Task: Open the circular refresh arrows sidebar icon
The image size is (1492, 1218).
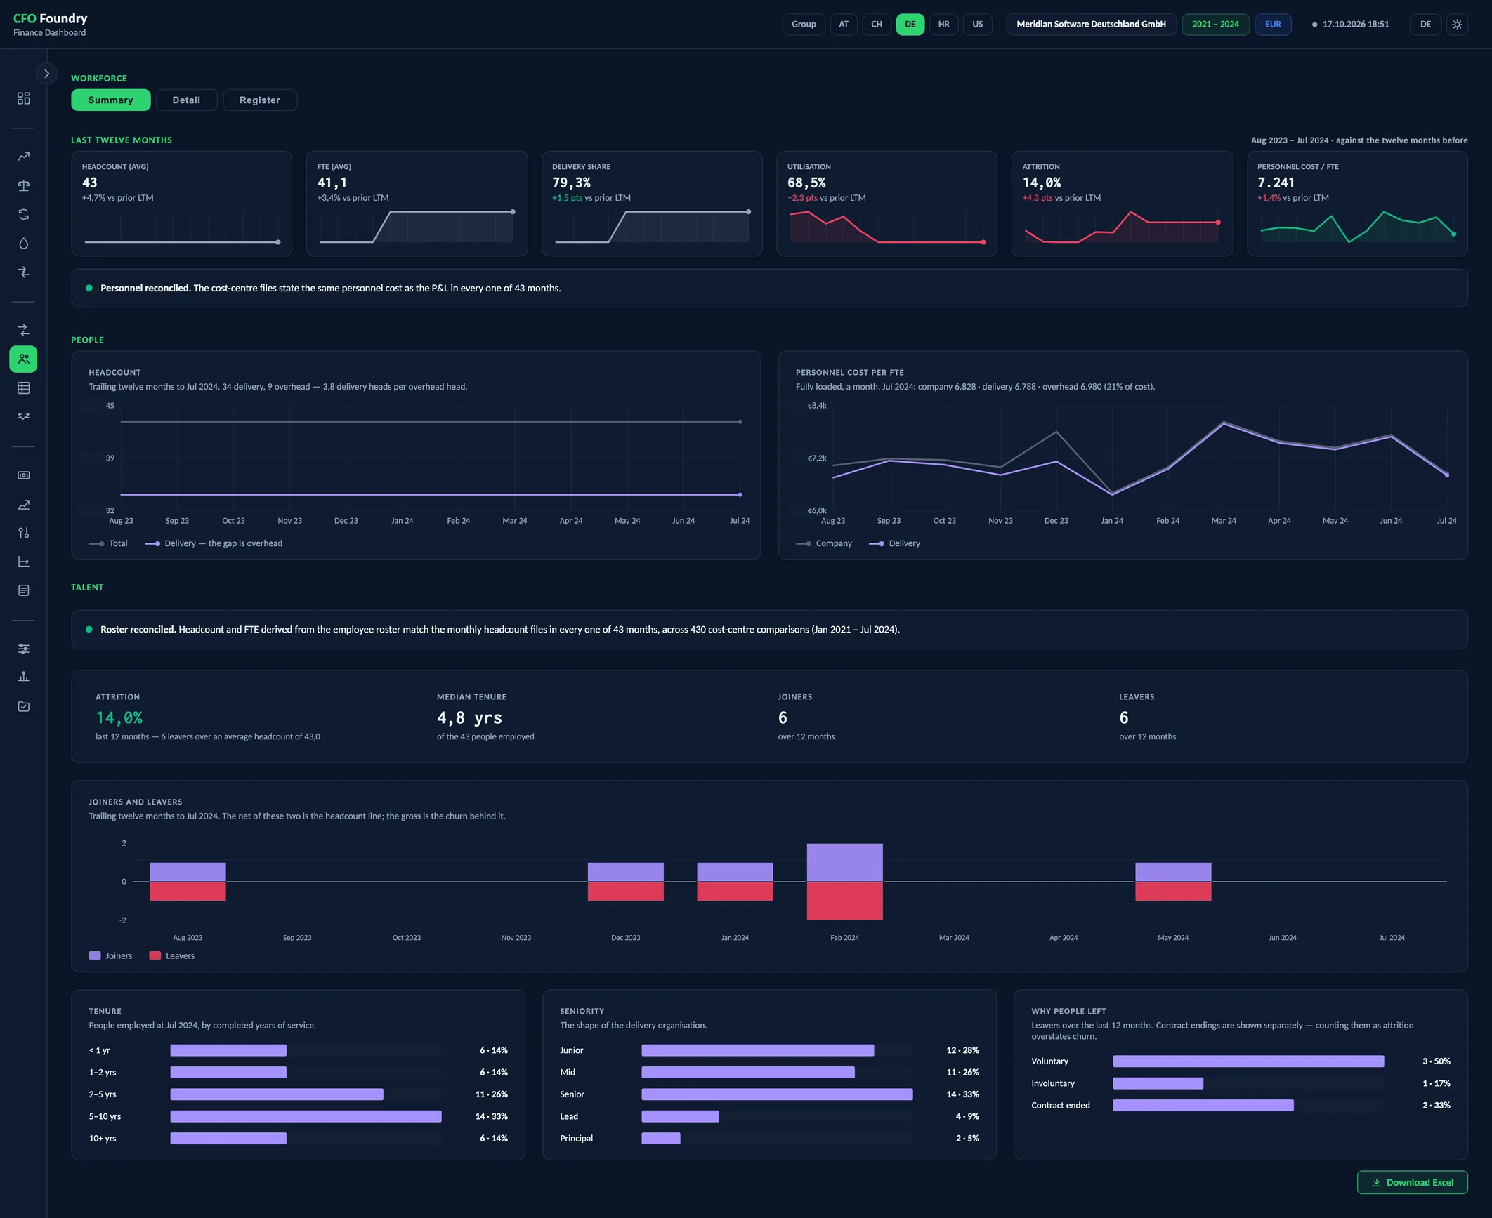Action: click(x=24, y=214)
